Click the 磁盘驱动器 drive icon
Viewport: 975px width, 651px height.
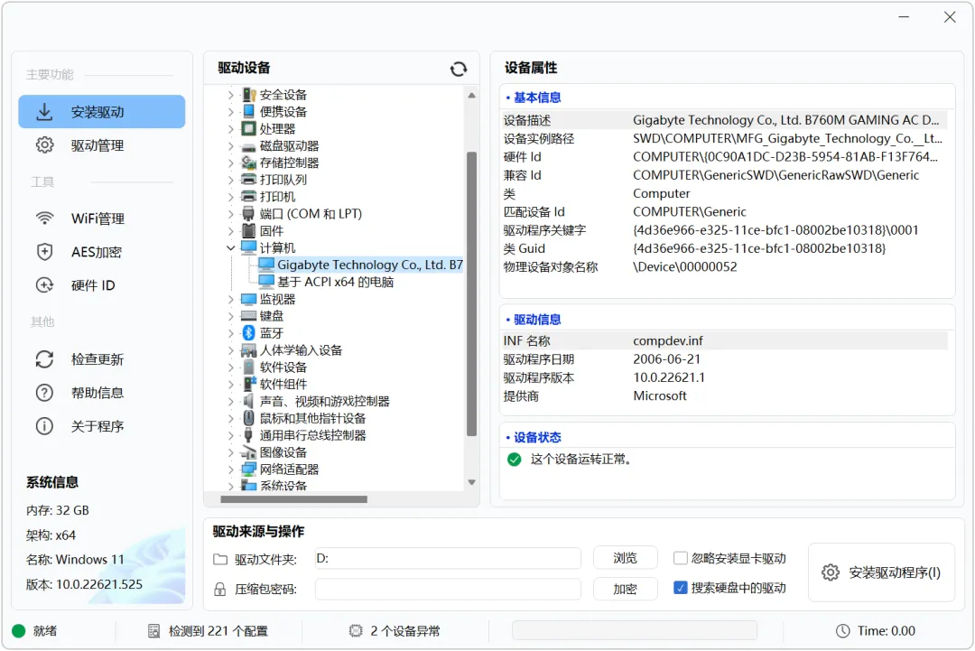249,147
